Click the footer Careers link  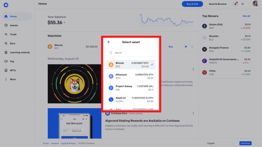point(55,143)
